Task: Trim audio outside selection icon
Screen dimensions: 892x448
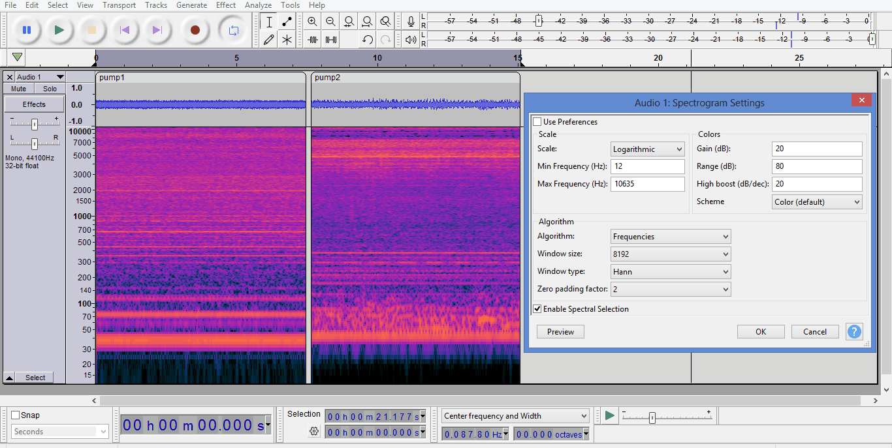Action: [313, 40]
